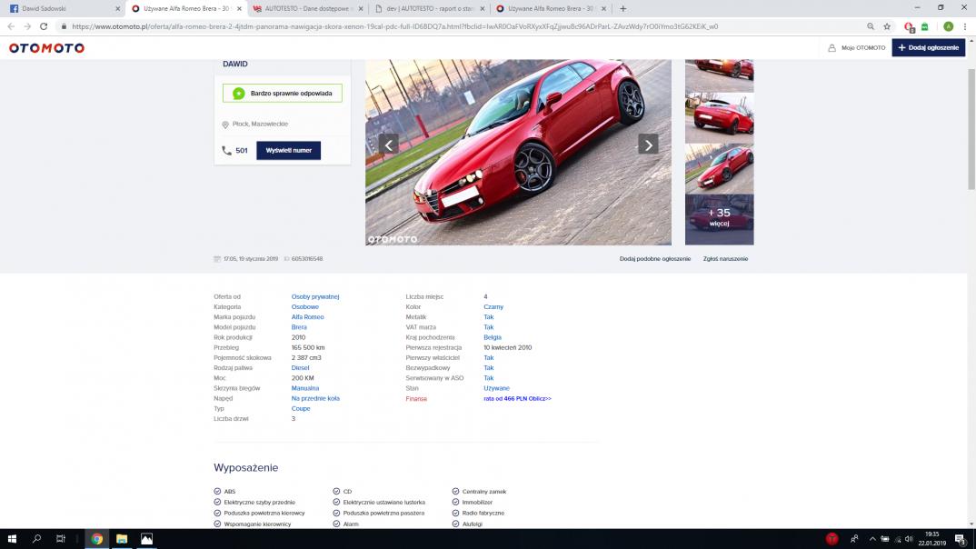Click the Bardzo sprawnie odpowiada badge

point(282,94)
